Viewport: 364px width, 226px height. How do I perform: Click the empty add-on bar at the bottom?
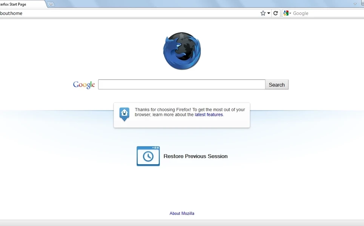tap(182, 223)
